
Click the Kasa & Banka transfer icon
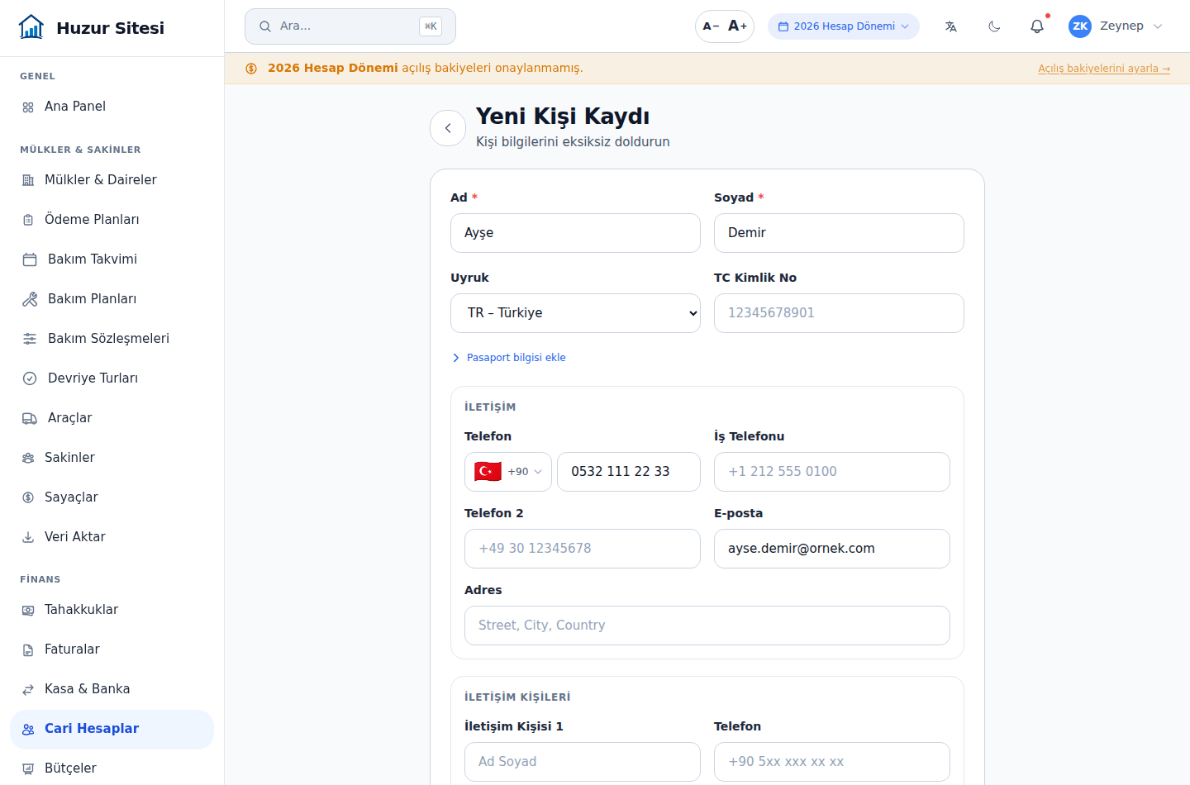tap(28, 689)
